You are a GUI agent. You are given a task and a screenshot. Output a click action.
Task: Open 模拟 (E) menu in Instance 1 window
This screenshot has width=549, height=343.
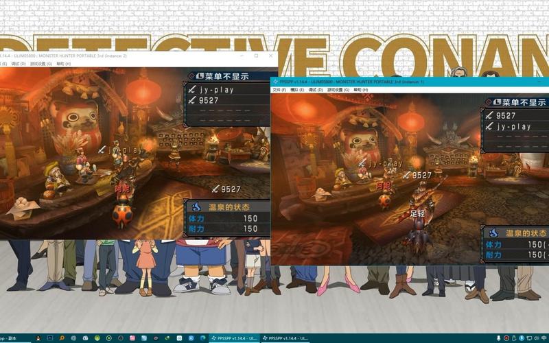(x=297, y=90)
